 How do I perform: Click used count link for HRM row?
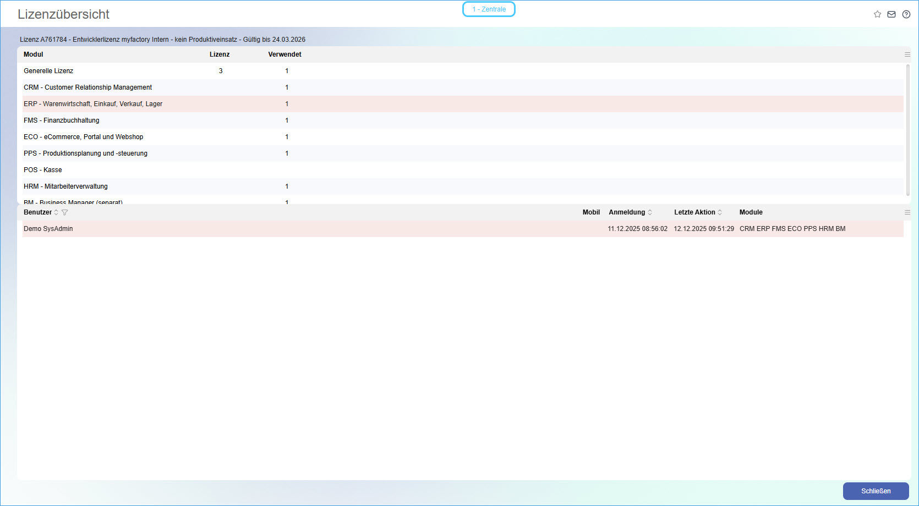click(x=287, y=186)
